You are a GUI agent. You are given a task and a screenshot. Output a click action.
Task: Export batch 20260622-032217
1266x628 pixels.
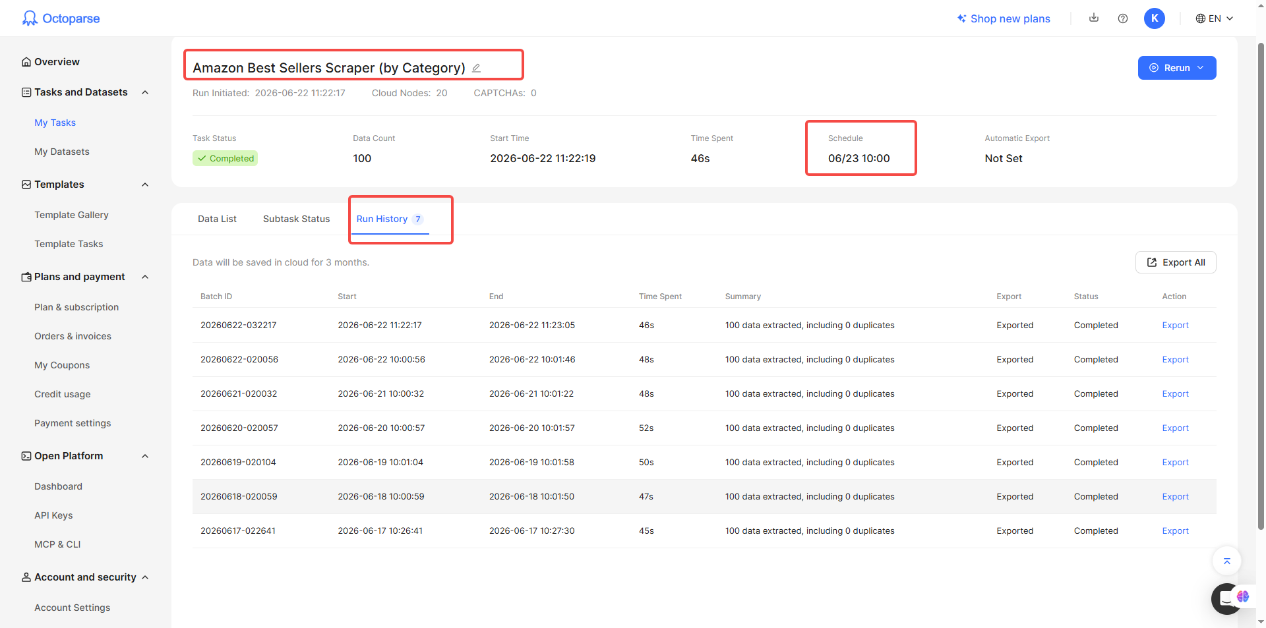(x=1175, y=325)
